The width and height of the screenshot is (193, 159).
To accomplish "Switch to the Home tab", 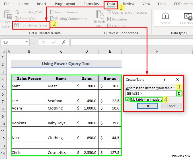I will pyautogui.click(x=24, y=4).
